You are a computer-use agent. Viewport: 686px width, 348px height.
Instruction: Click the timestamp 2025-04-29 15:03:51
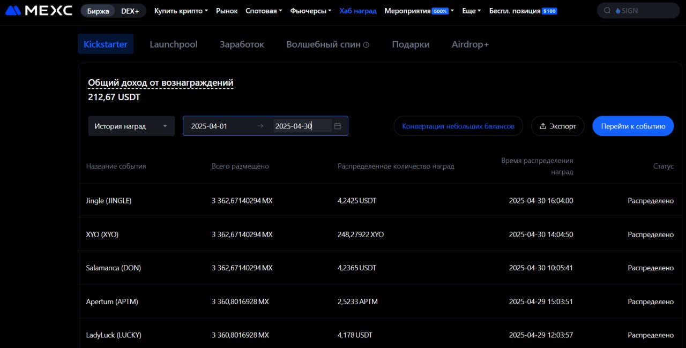click(x=541, y=301)
